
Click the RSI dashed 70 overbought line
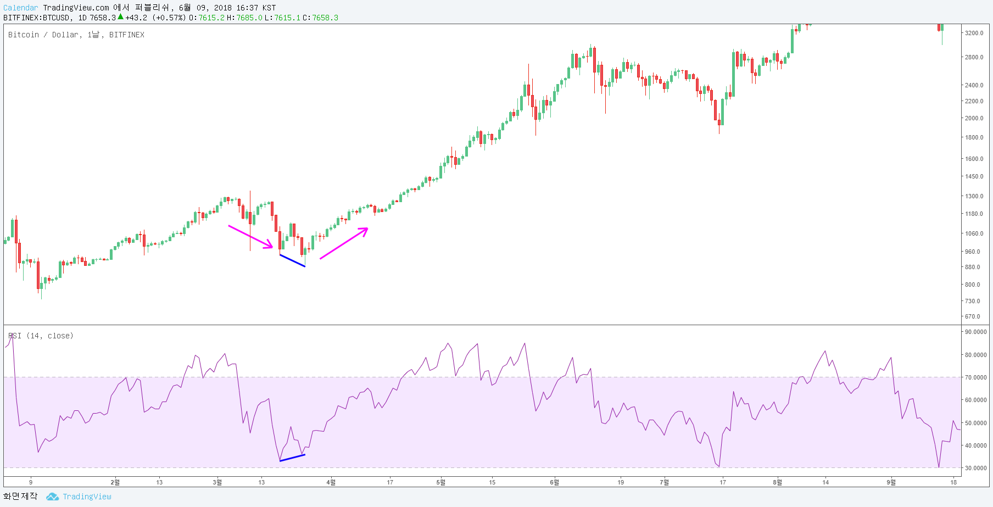point(482,377)
